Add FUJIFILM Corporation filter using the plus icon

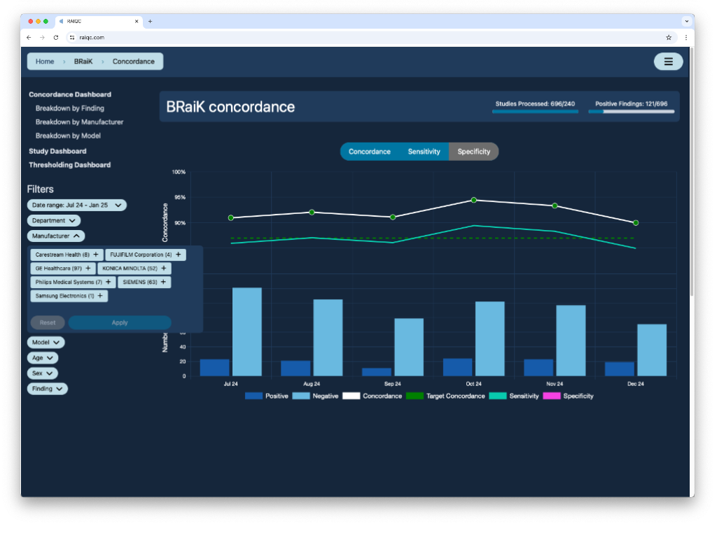click(179, 255)
